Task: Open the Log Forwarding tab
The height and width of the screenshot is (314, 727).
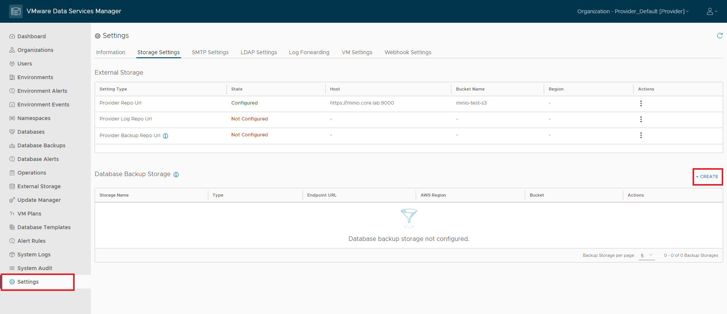Action: coord(309,52)
